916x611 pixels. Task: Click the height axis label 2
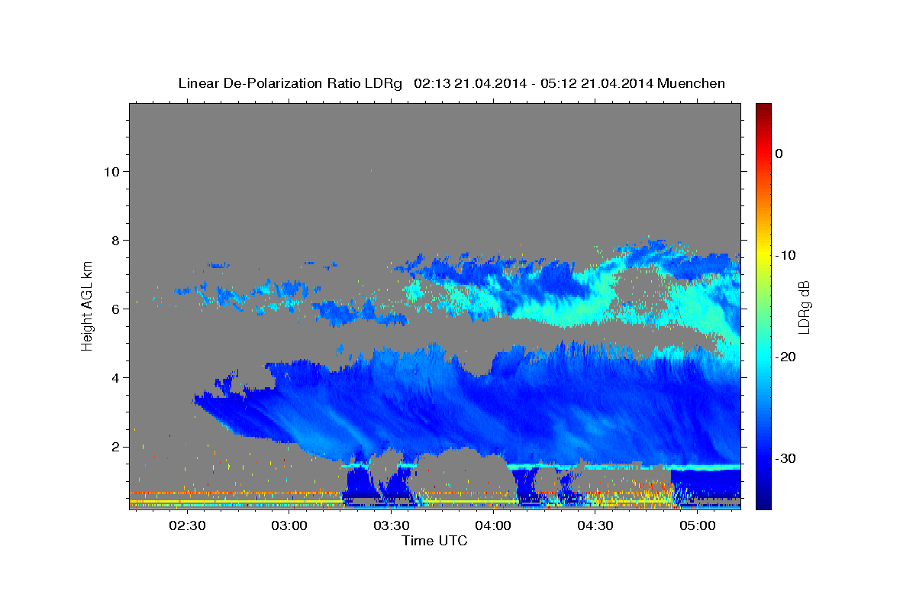pos(114,447)
